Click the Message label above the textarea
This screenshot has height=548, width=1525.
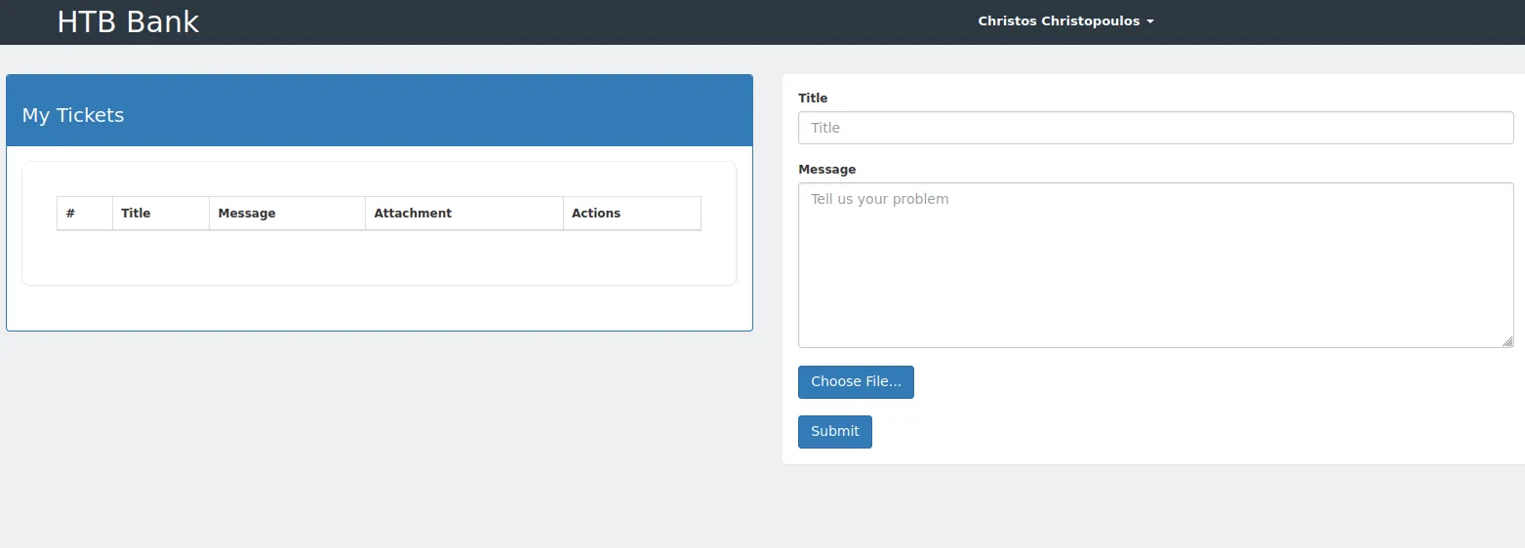click(826, 170)
